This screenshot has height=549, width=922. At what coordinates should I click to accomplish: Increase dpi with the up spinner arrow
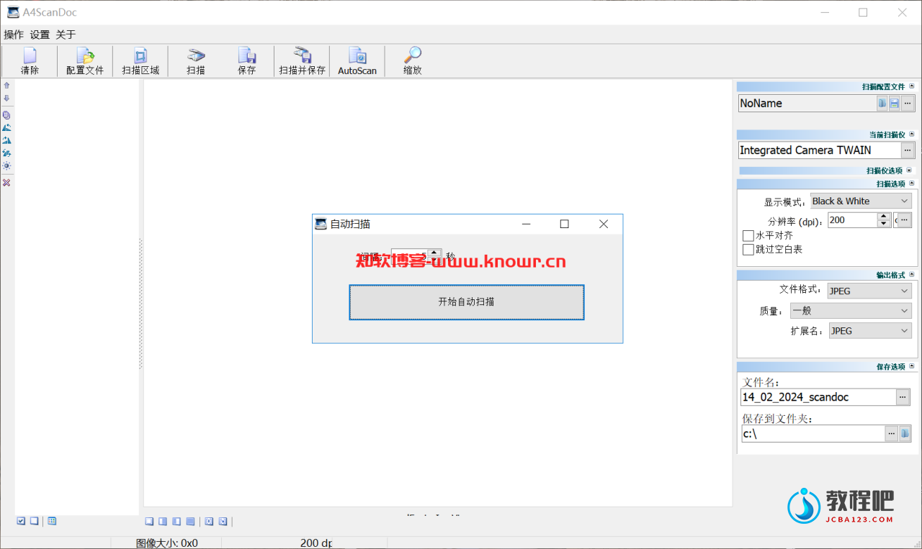click(x=884, y=217)
